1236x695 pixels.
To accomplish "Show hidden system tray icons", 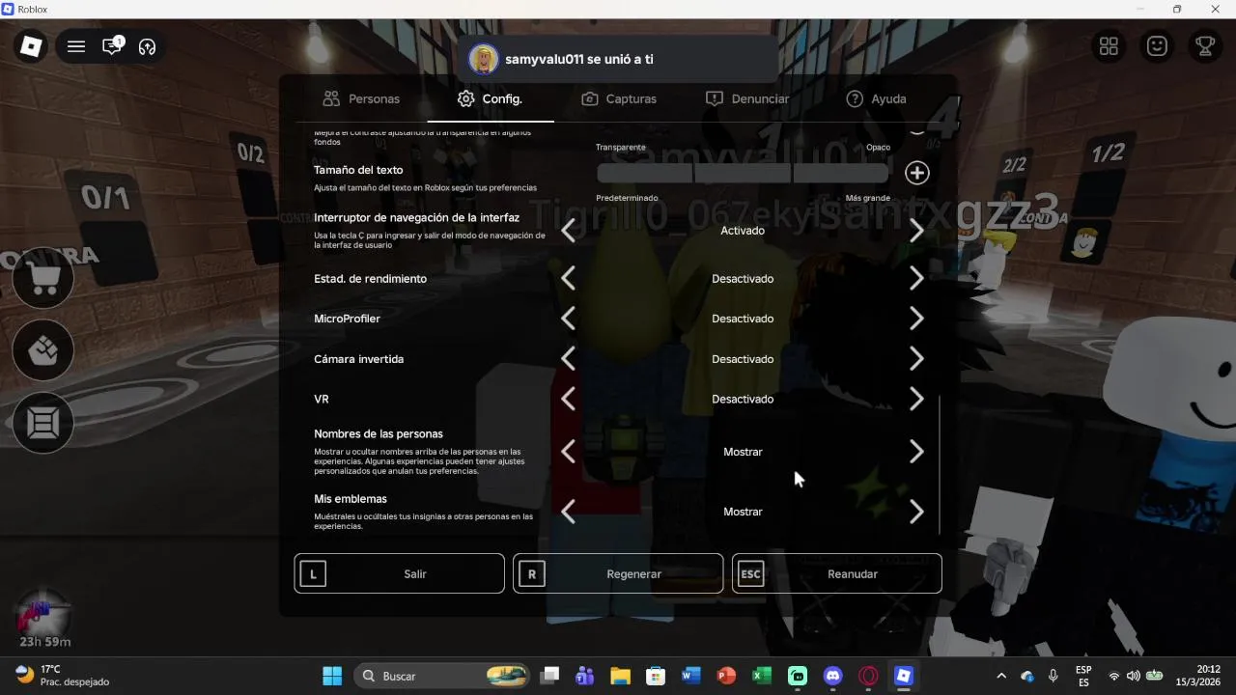I will click(1001, 676).
